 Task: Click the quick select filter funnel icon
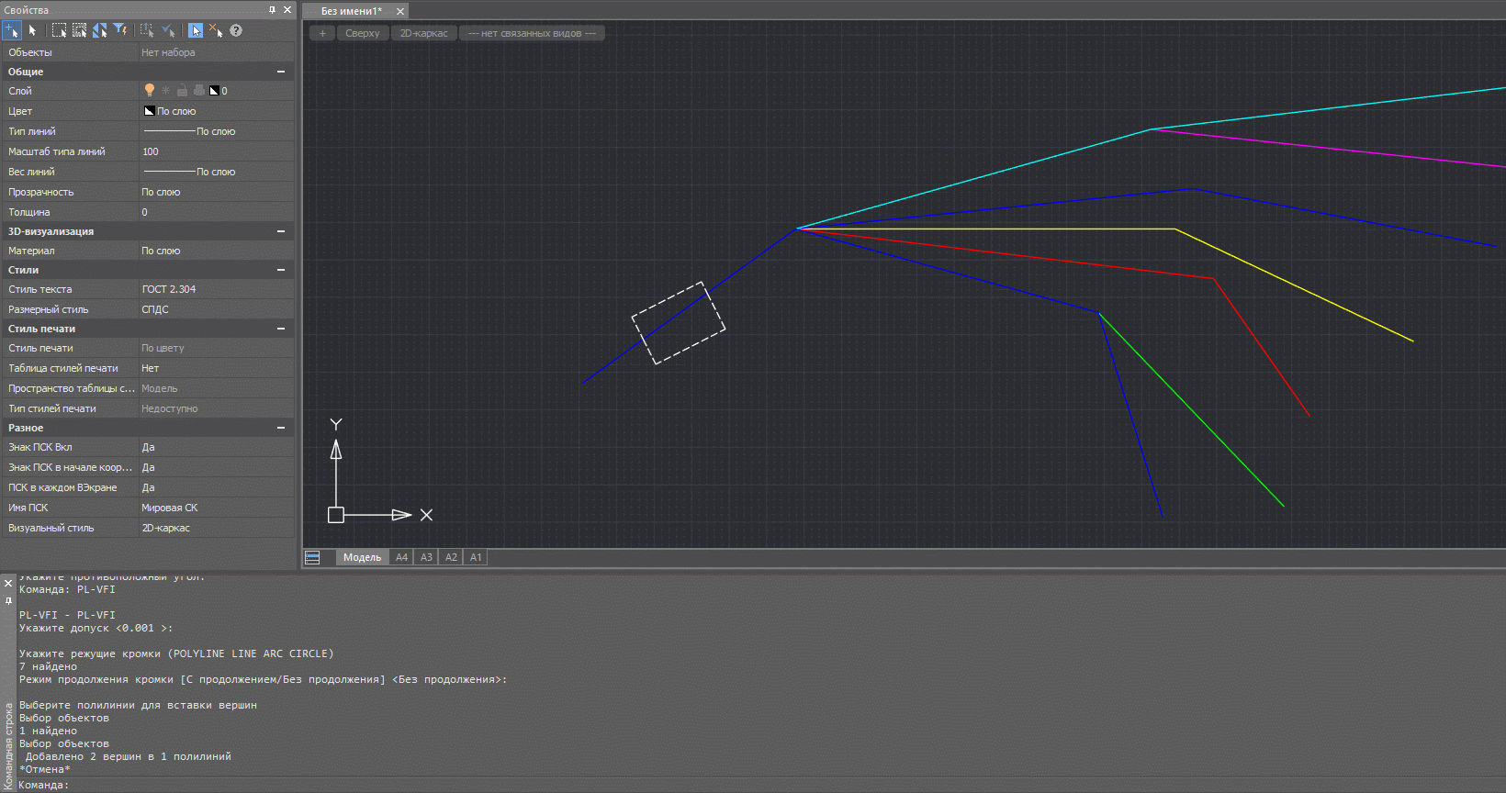(120, 30)
